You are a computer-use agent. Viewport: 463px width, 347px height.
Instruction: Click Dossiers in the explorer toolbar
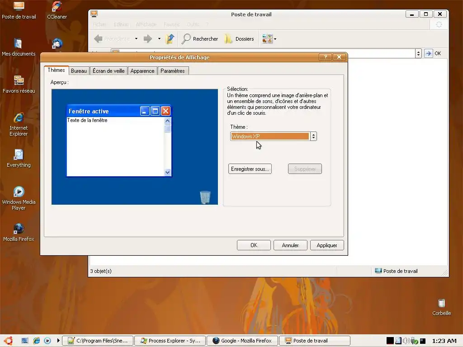click(x=239, y=39)
